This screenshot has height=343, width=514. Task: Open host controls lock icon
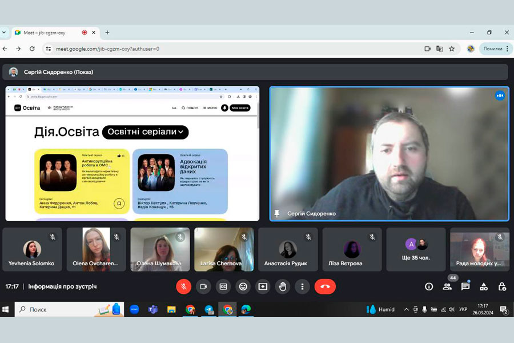tap(502, 286)
